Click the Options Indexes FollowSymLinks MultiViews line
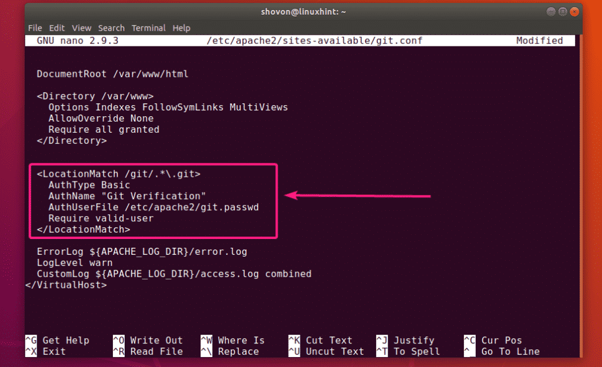 pyautogui.click(x=168, y=107)
